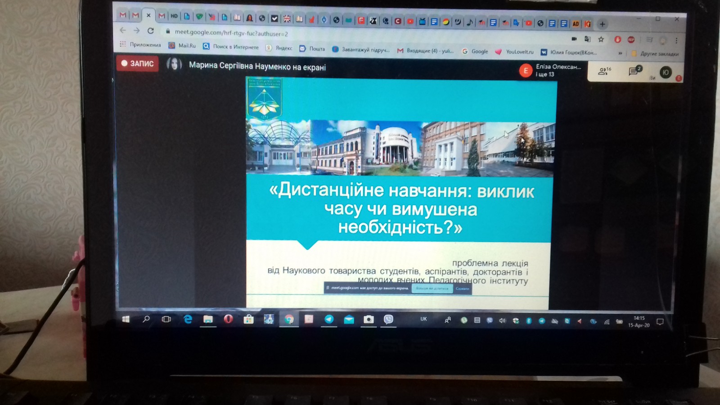This screenshot has width=720, height=405.
Task: Click the translate page icon in address bar
Action: pyautogui.click(x=587, y=39)
